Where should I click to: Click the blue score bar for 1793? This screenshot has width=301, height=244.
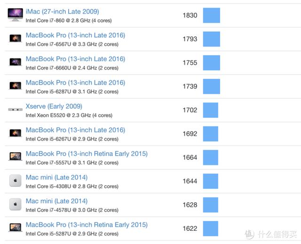212,39
